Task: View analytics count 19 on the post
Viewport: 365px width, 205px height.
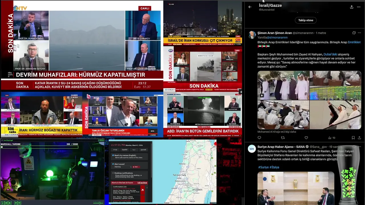Action: pos(332,138)
